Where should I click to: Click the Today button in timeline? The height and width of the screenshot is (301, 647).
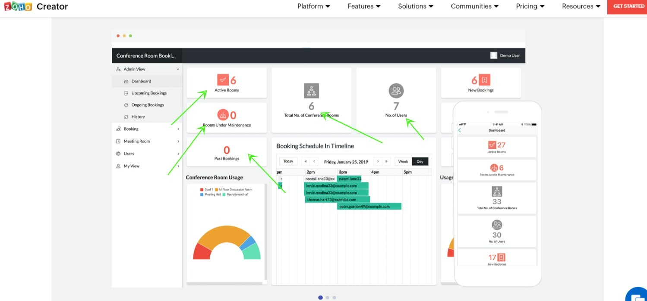[288, 161]
